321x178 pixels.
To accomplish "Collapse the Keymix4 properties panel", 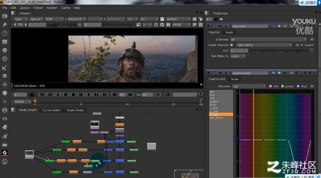I will point(208,26).
